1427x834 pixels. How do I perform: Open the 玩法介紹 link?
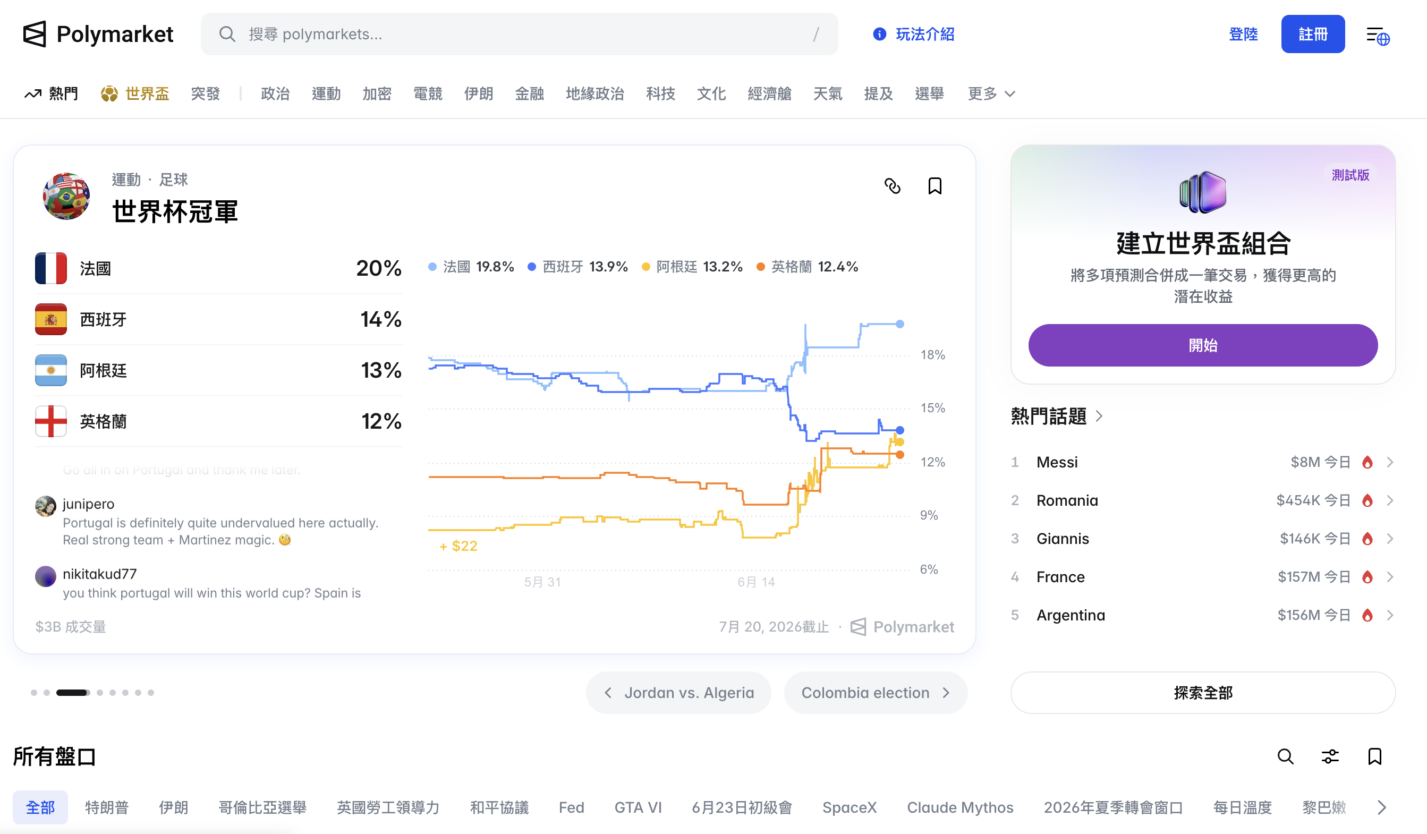click(x=913, y=34)
